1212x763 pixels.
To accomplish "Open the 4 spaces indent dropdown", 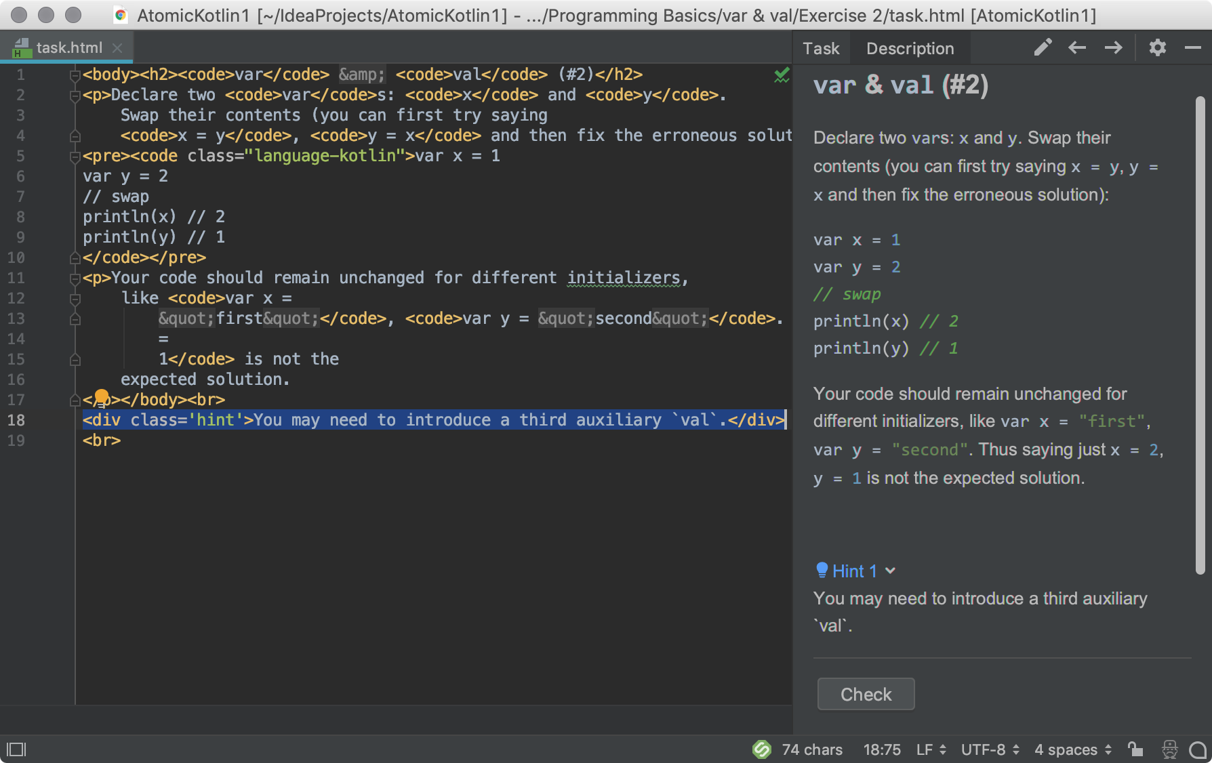I will coord(1072,749).
